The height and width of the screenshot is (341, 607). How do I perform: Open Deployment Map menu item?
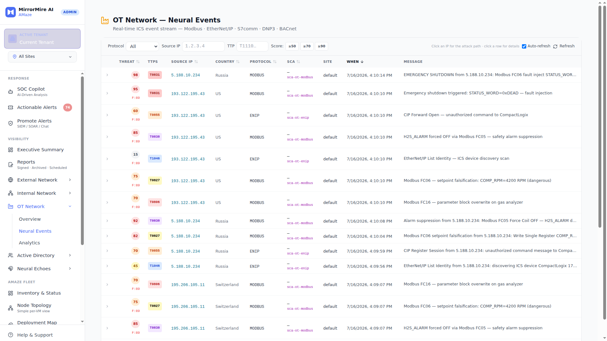tap(37, 323)
